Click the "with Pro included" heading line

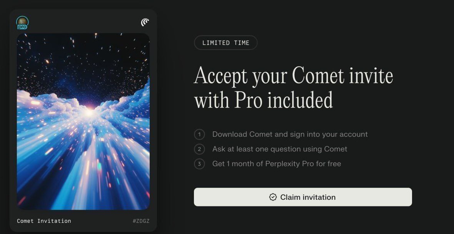coord(263,100)
